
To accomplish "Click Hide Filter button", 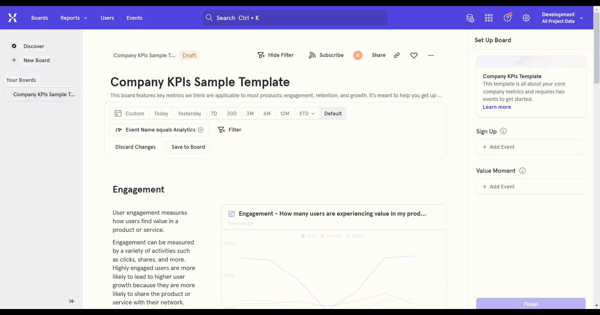I will [275, 55].
